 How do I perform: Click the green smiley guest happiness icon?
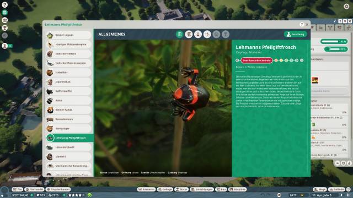click(89, 195)
